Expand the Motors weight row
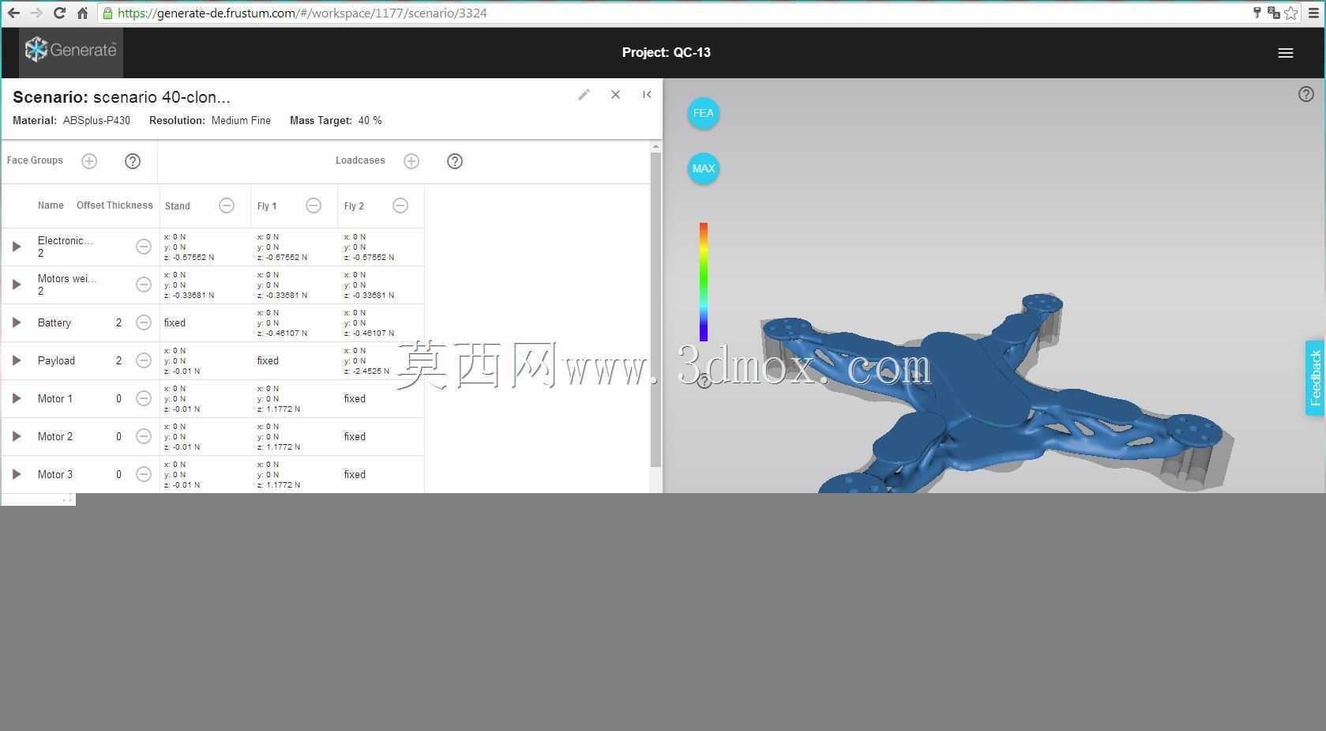Image resolution: width=1326 pixels, height=731 pixels. [x=17, y=284]
